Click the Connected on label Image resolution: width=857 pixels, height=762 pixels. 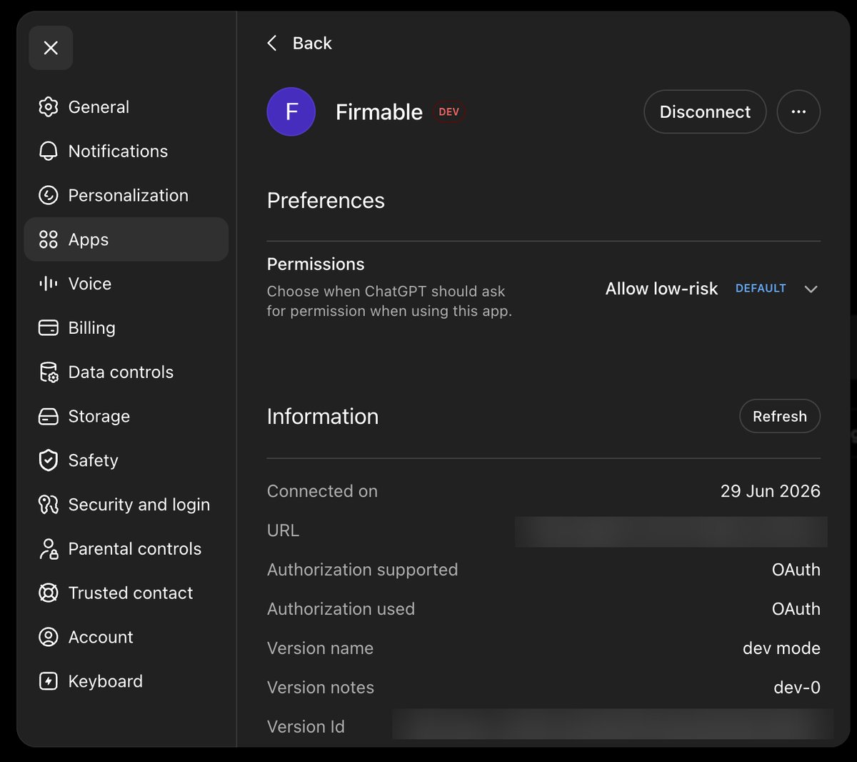coord(322,491)
